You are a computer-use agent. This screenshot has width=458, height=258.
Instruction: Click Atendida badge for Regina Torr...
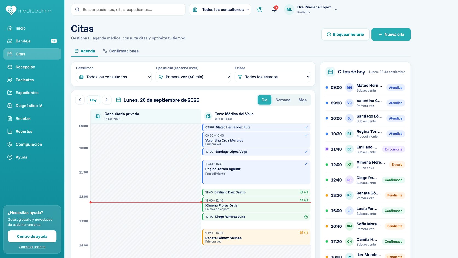tap(396, 134)
